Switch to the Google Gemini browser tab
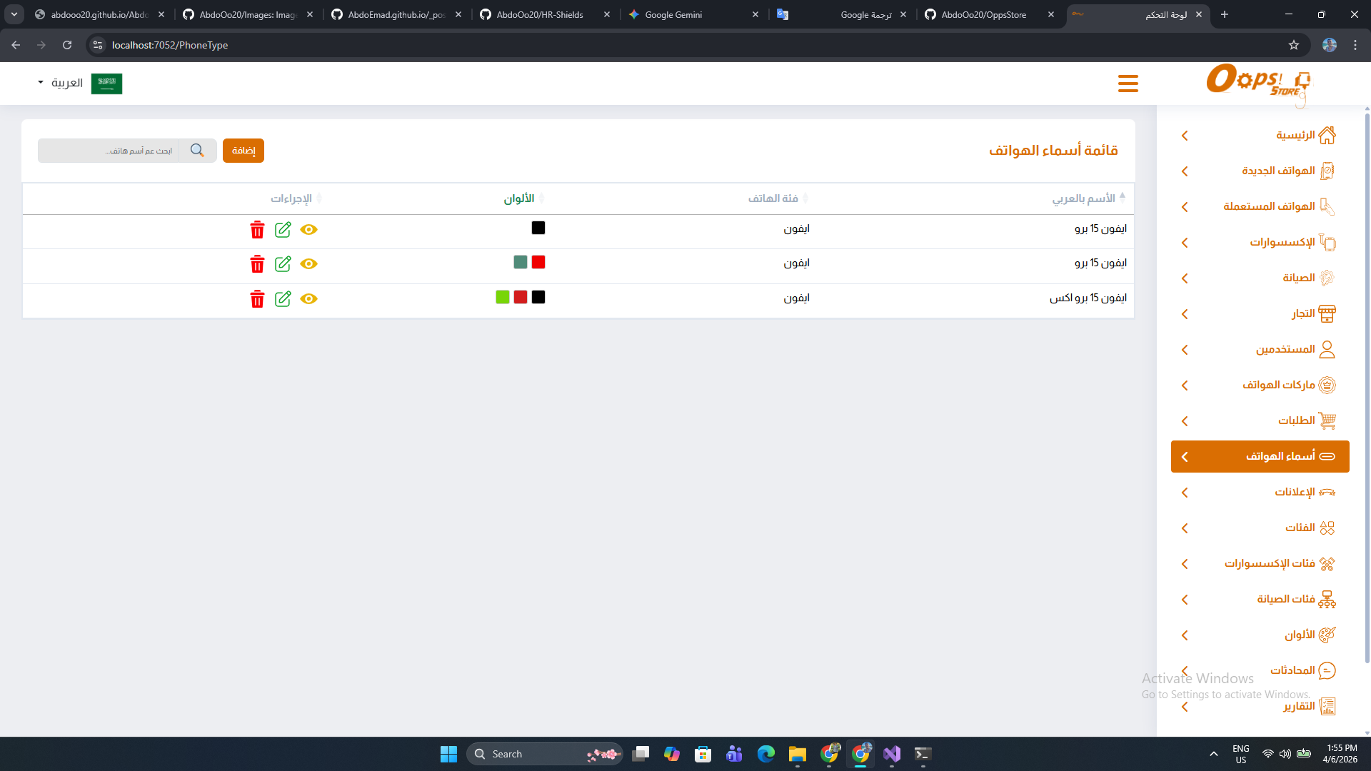 point(673,14)
